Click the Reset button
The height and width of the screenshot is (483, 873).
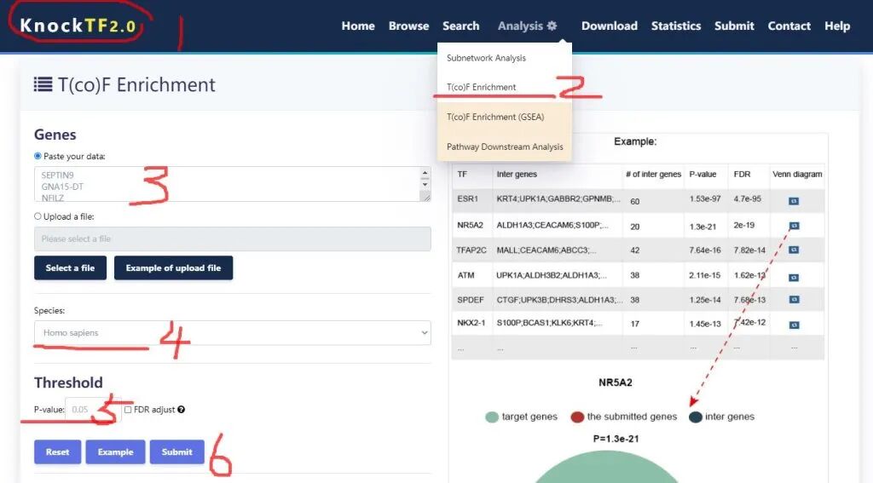[57, 451]
